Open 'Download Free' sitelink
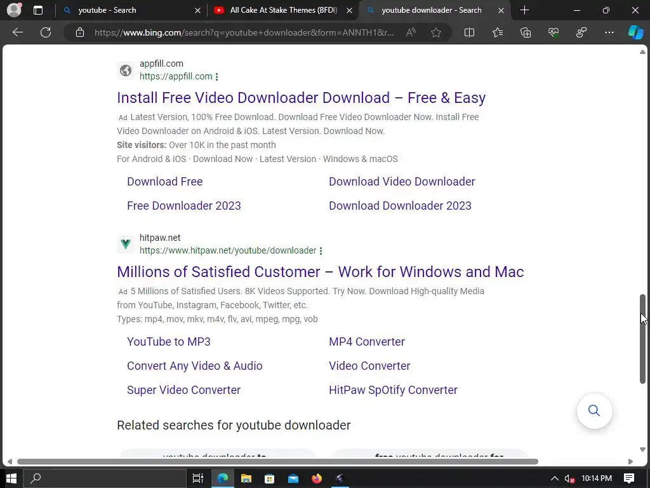The image size is (650, 488). click(164, 181)
